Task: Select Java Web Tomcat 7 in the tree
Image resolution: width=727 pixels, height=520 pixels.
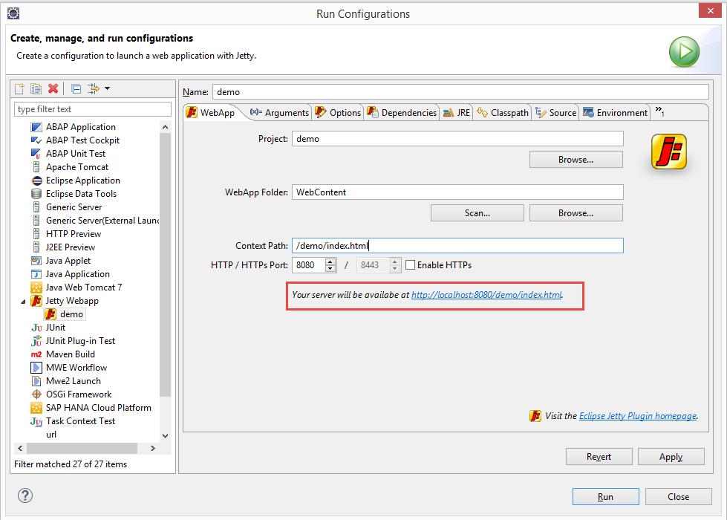Action: 83,287
